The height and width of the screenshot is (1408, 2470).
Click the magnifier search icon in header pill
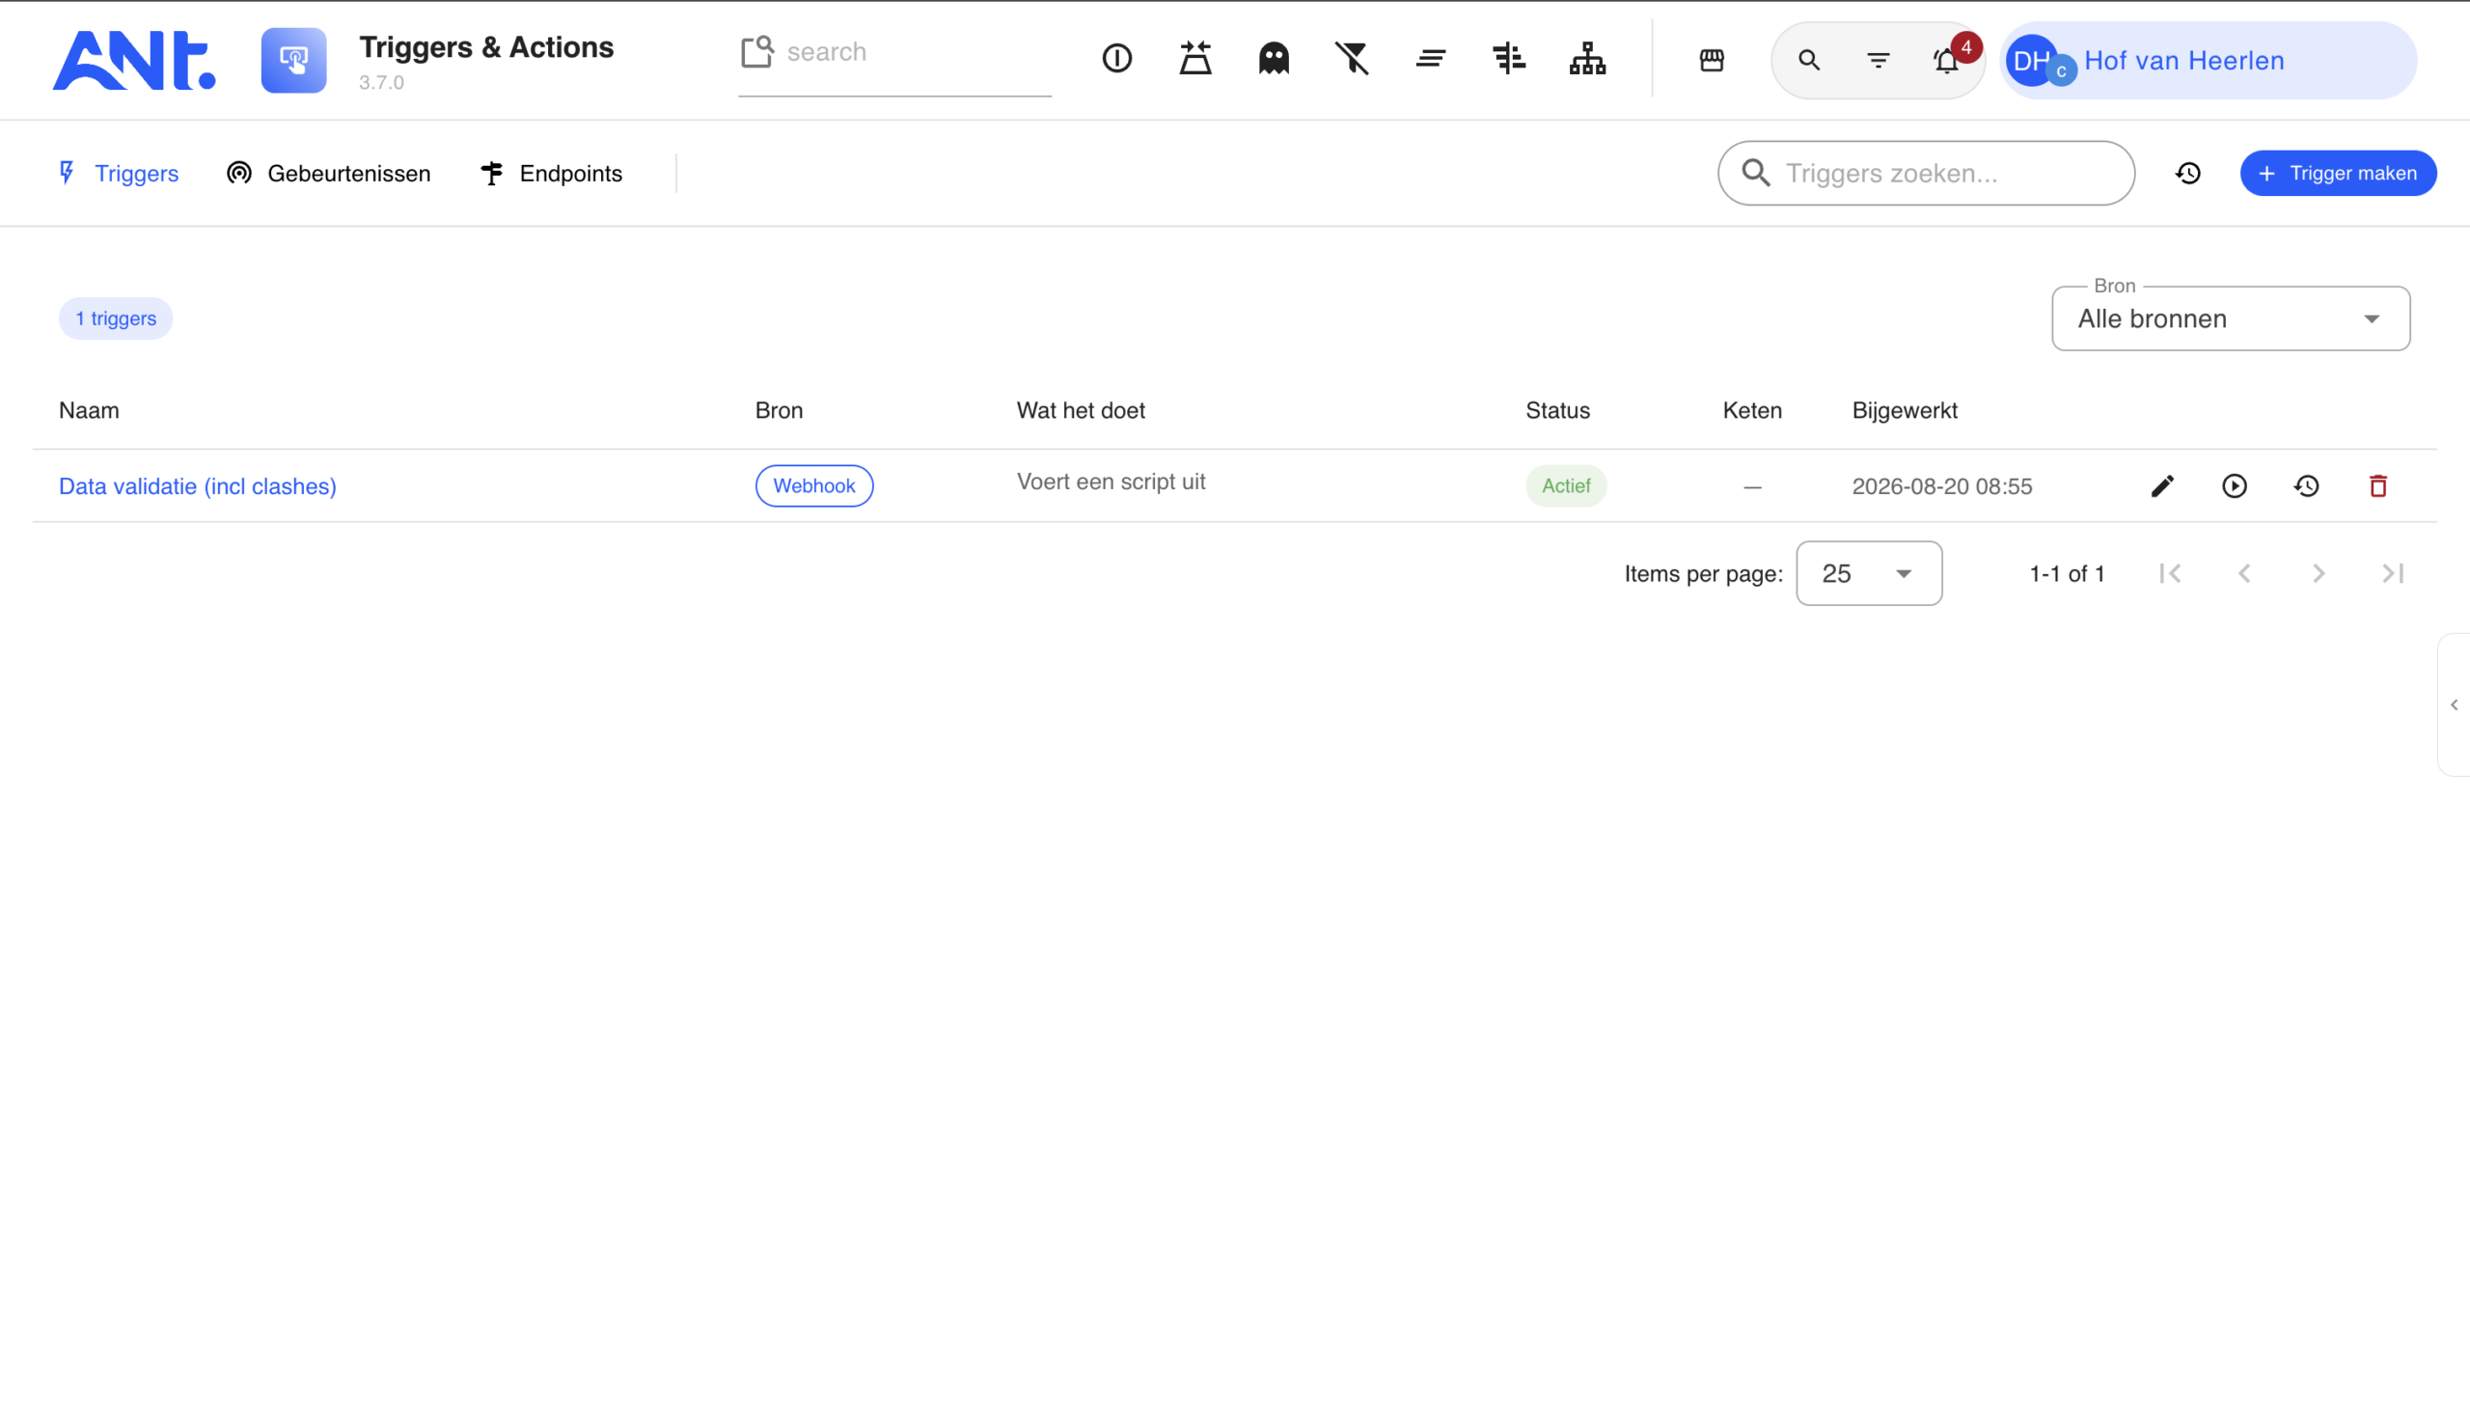(x=1809, y=61)
